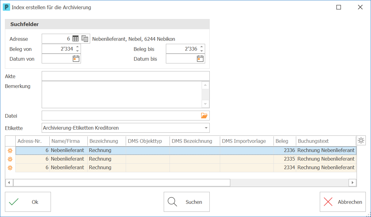Click the address document list icon
The image size is (371, 217).
click(x=85, y=39)
